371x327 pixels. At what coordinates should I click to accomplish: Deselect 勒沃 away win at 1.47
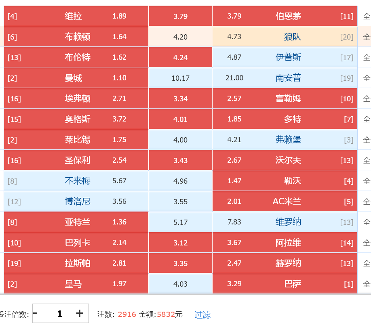(285, 181)
